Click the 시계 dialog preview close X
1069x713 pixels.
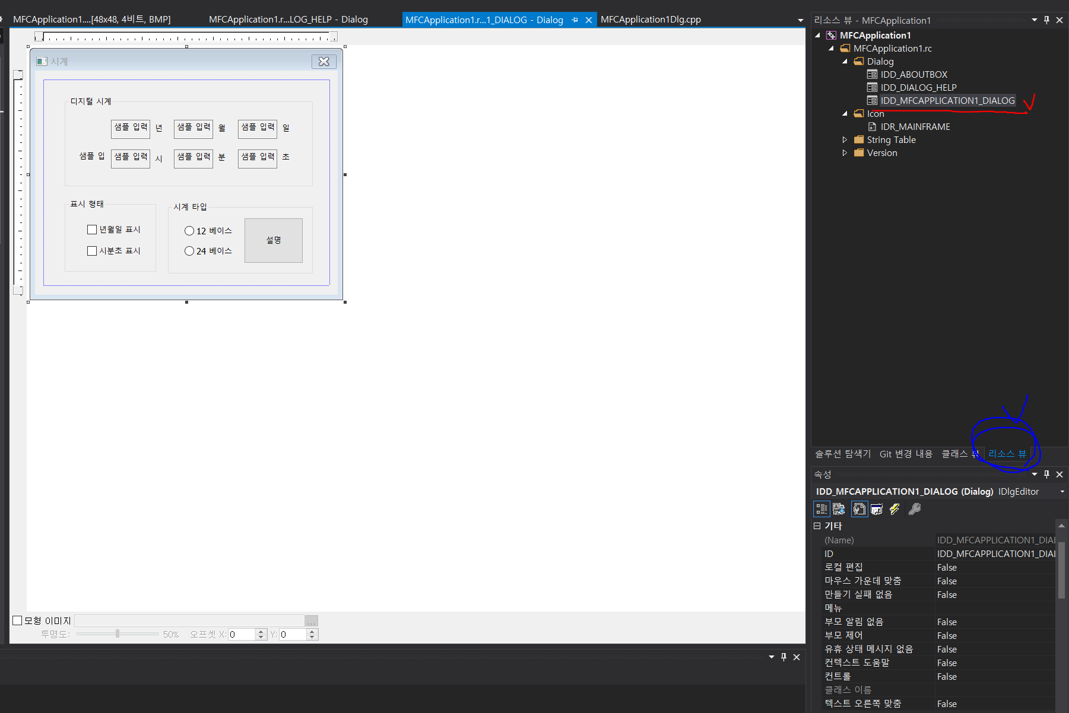pyautogui.click(x=324, y=61)
